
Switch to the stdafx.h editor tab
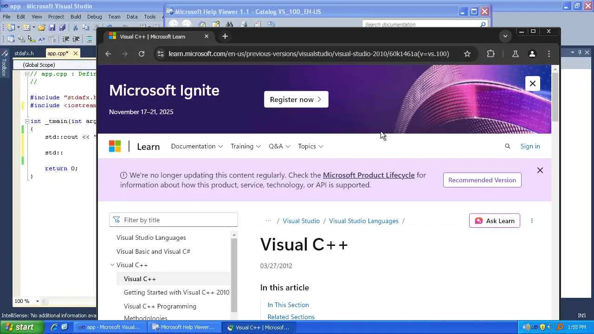(24, 53)
